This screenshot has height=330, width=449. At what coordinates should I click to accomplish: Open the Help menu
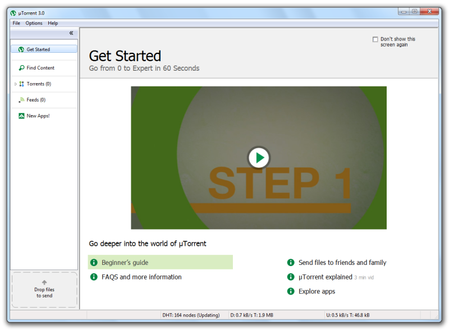click(53, 23)
